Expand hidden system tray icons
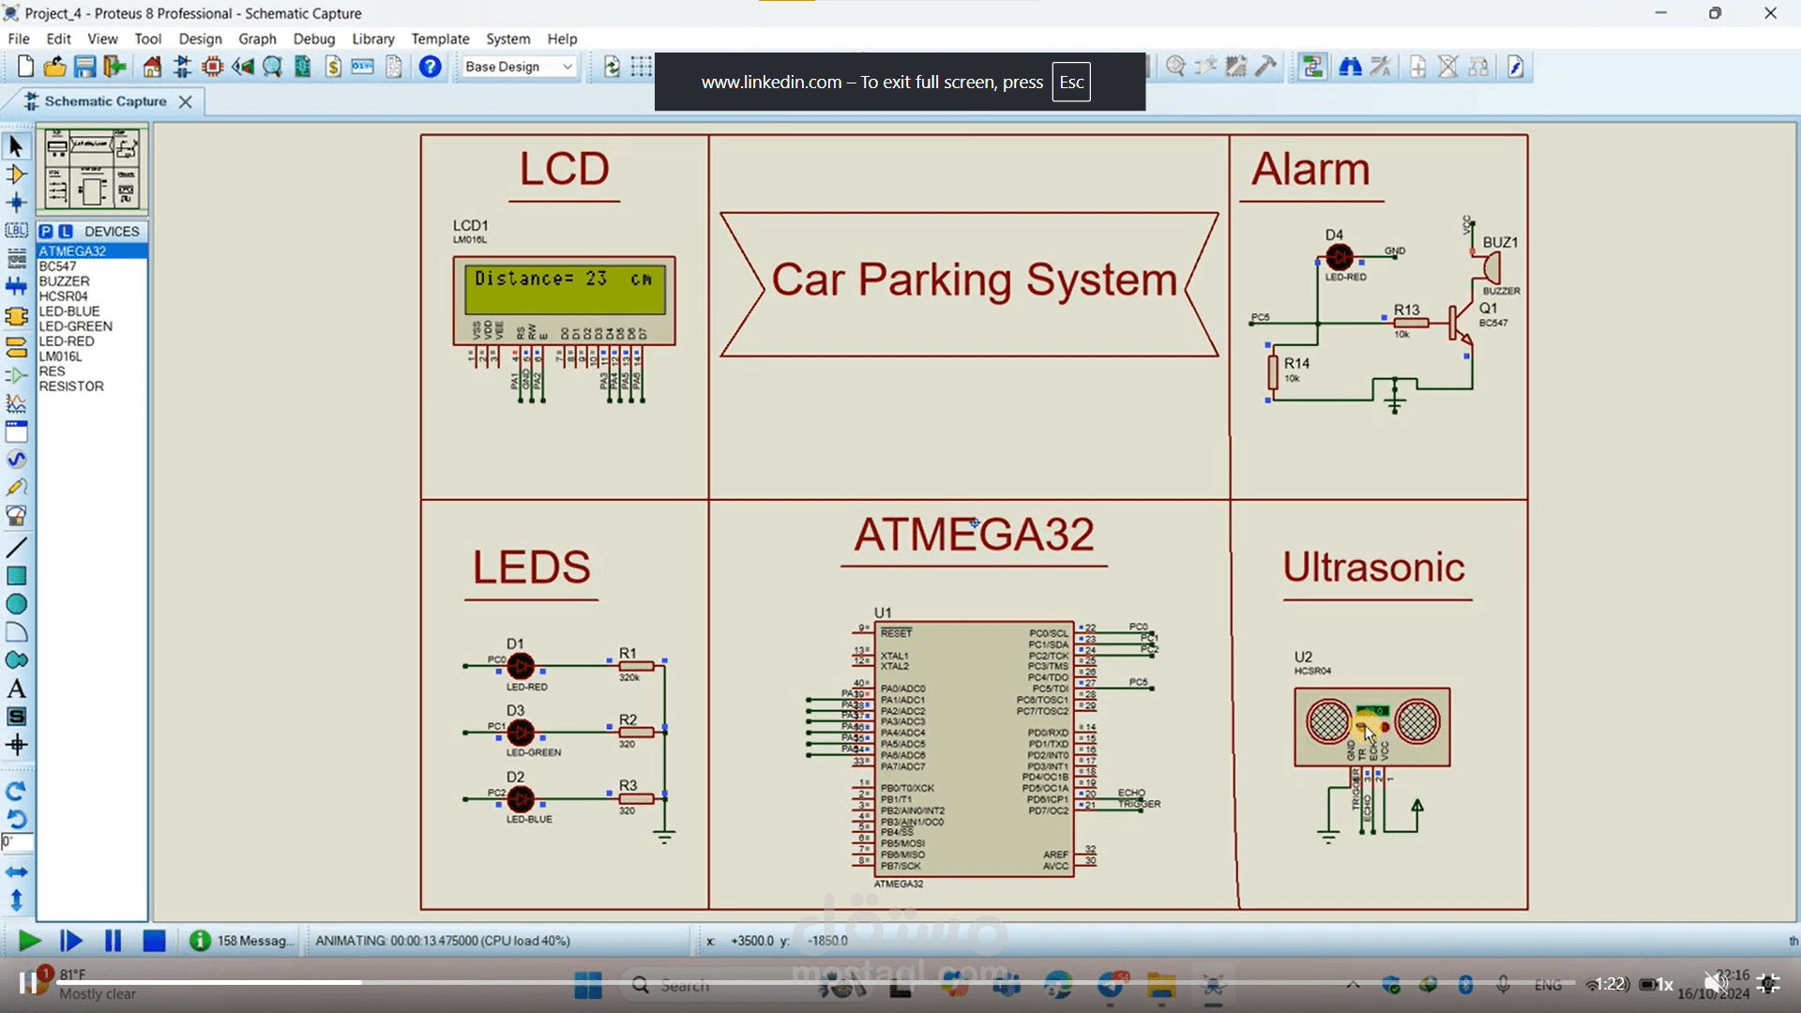The height and width of the screenshot is (1013, 1801). coord(1355,984)
